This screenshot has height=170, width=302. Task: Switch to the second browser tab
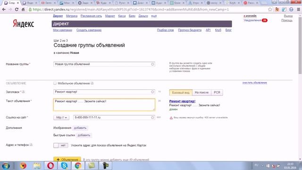tap(30, 3)
